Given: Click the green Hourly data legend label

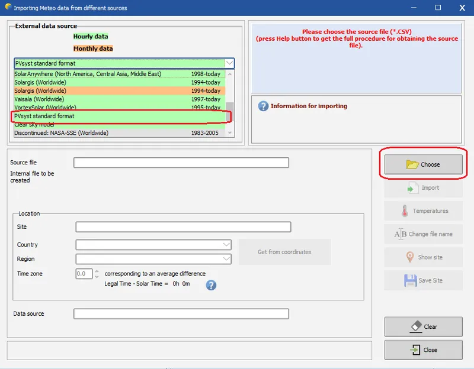Looking at the screenshot, I should (91, 37).
